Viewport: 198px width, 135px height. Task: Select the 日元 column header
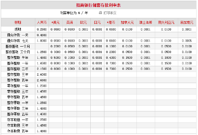97,23
